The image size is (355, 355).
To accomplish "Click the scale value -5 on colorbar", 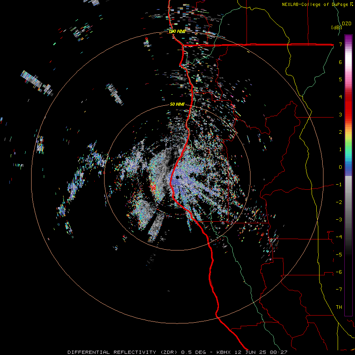I will click(339, 255).
